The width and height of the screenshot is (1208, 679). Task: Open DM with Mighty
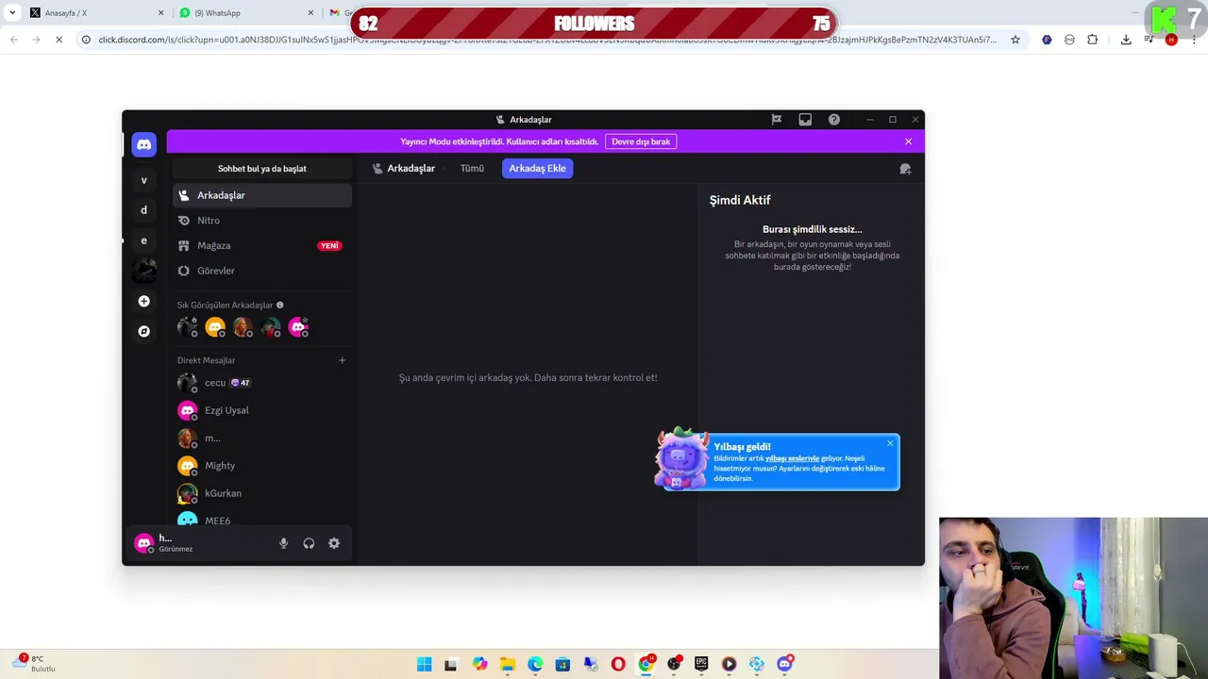[262, 466]
